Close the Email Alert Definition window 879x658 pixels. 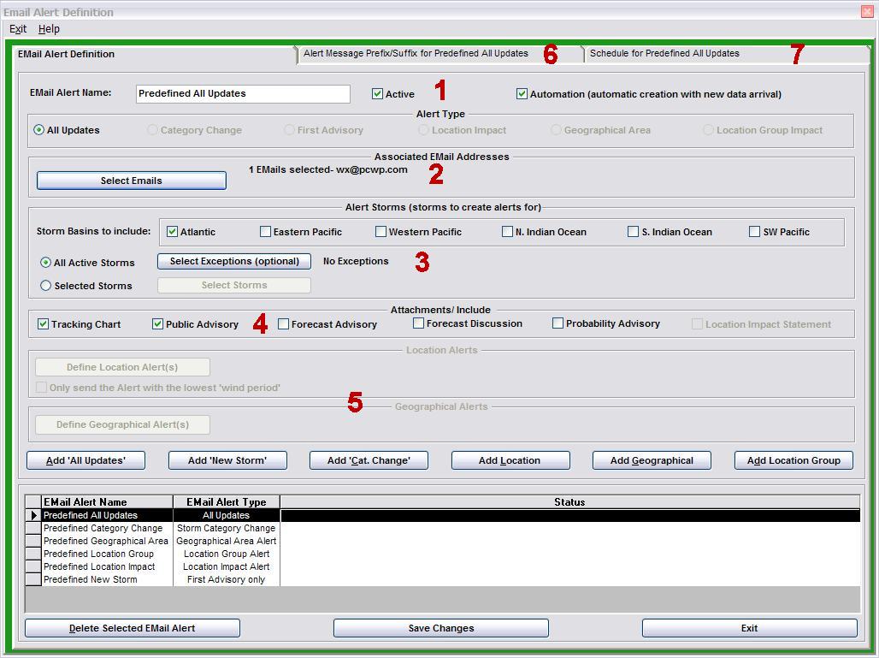pyautogui.click(x=867, y=12)
